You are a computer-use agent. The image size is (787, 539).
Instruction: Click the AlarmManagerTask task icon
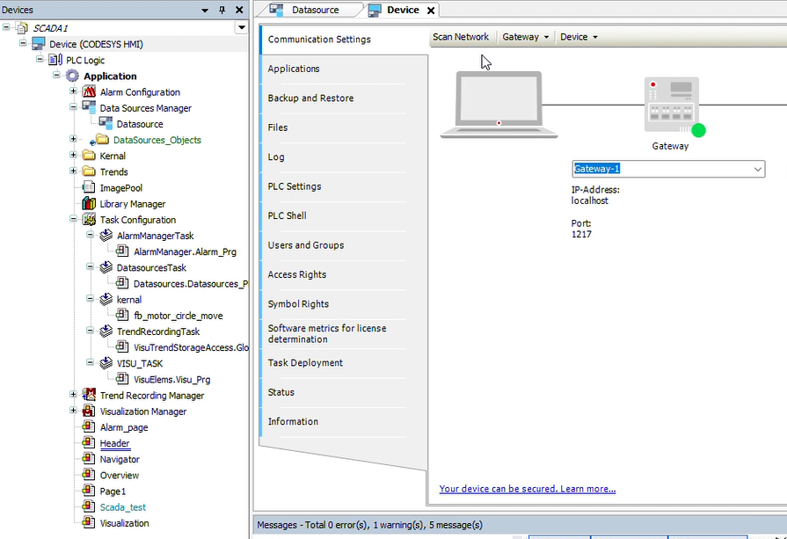pos(106,236)
